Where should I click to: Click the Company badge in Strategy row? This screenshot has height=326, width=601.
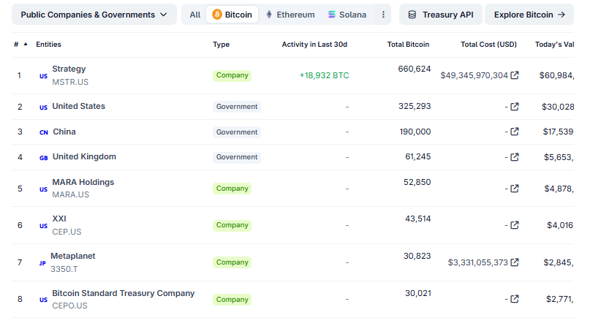(x=233, y=75)
